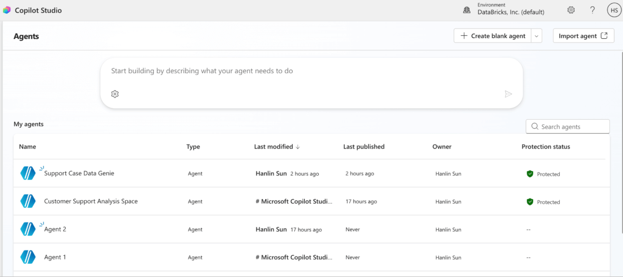Click the Copilot Studio logo icon
Screen dimensions: 623x277
(x=7, y=10)
